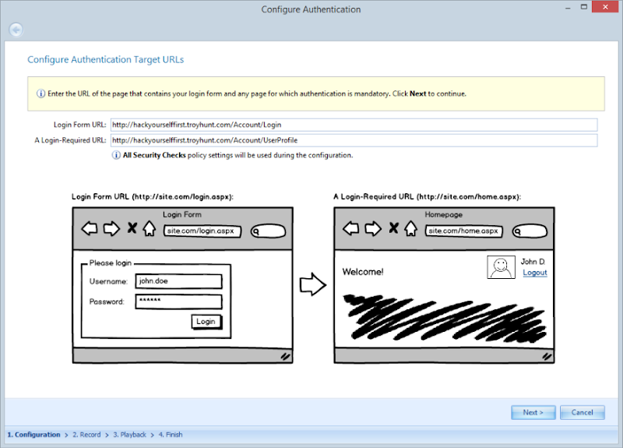The height and width of the screenshot is (448, 623).
Task: Click the Configure Authentication window title
Action: click(311, 9)
